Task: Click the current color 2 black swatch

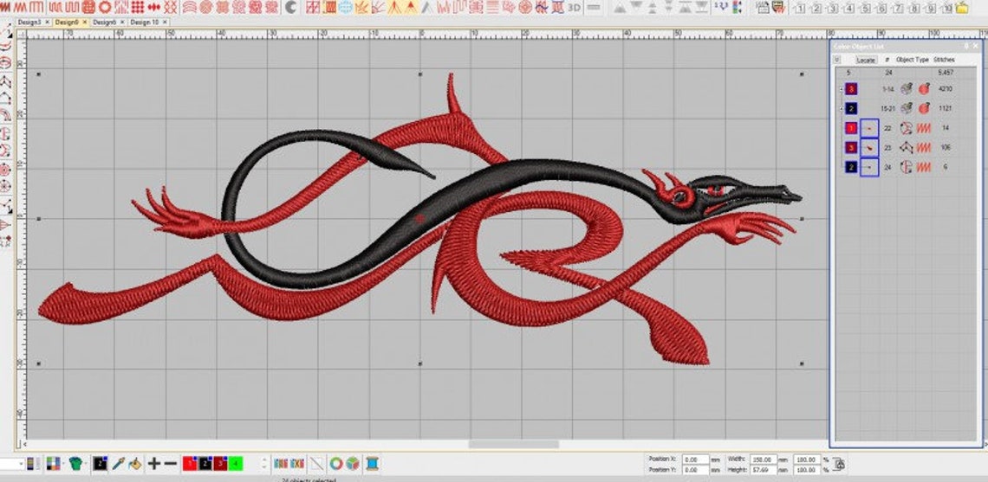Action: (x=100, y=465)
